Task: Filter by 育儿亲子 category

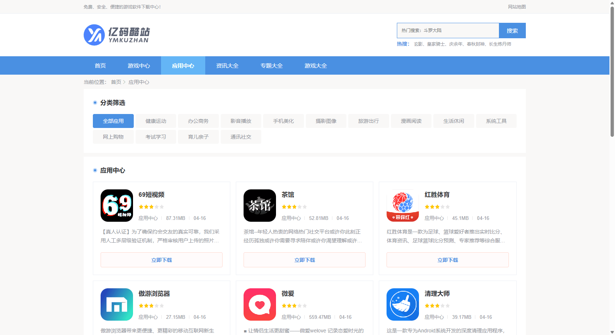Action: (x=198, y=137)
